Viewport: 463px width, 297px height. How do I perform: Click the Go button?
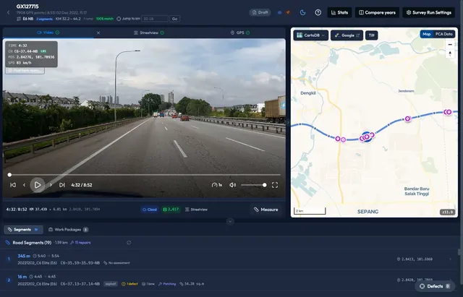(175, 19)
